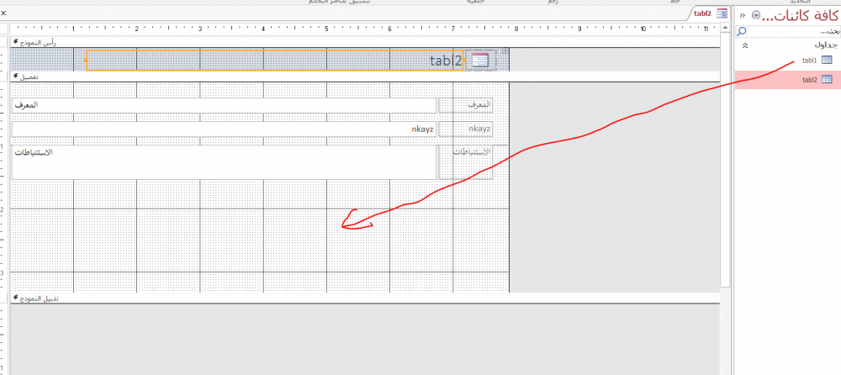This screenshot has width=841, height=375.
Task: Collapse the navigation pane with double chevron
Action: point(743,15)
